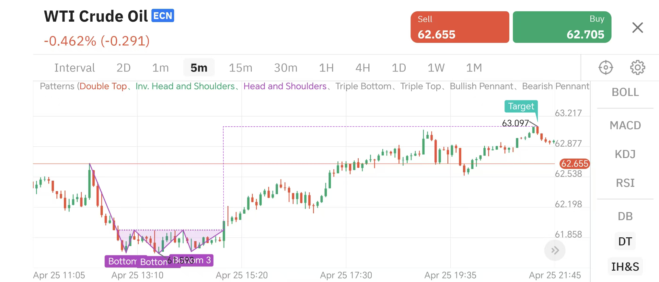The height and width of the screenshot is (282, 659).
Task: Click the crosshair target icon
Action: click(606, 68)
